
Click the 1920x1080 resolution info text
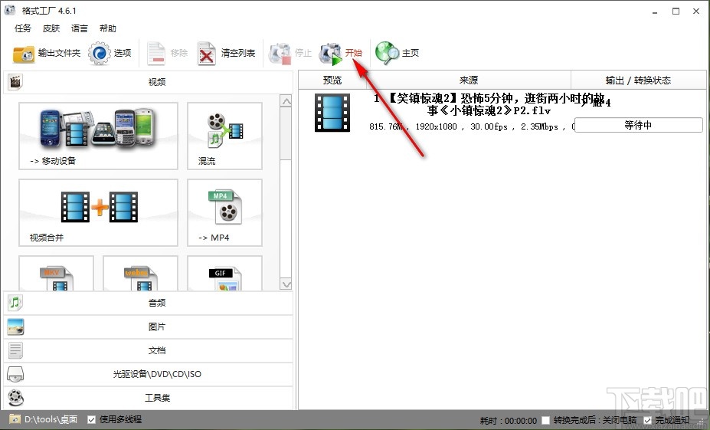coord(436,127)
